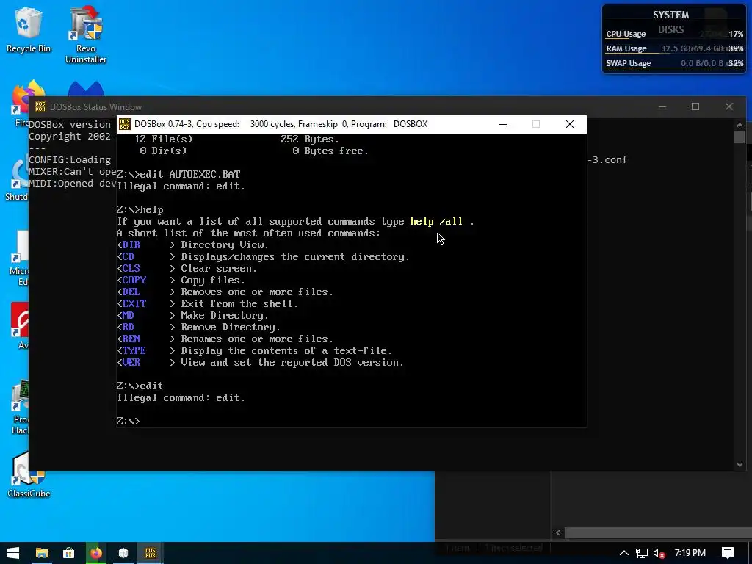Viewport: 752px width, 564px height.
Task: Click the COPY command in help list
Action: [x=134, y=280]
